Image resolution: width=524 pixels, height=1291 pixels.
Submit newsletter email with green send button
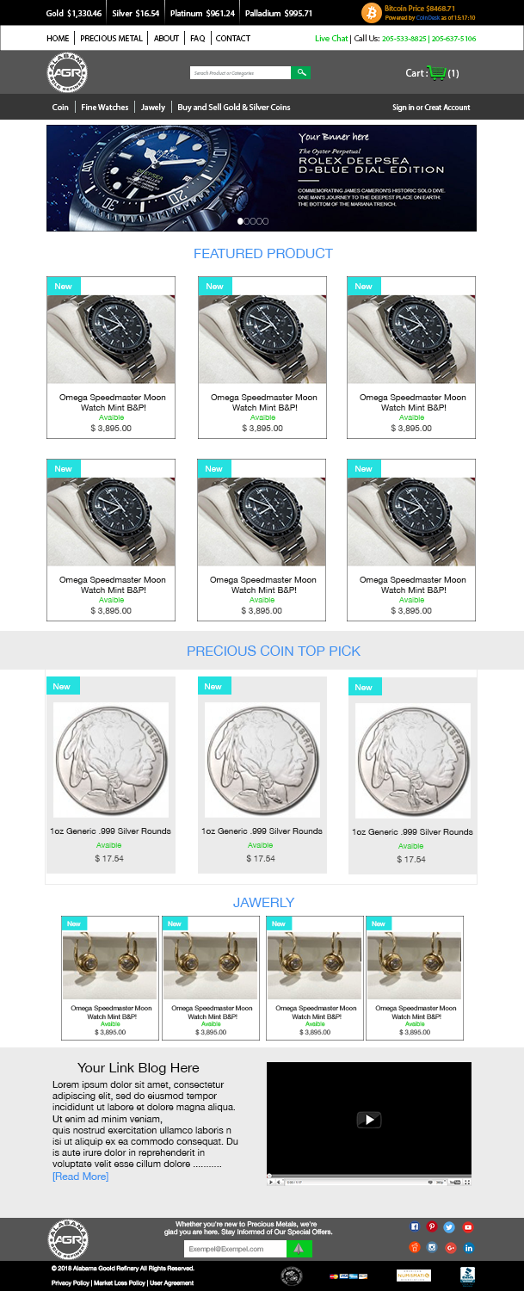point(299,1248)
